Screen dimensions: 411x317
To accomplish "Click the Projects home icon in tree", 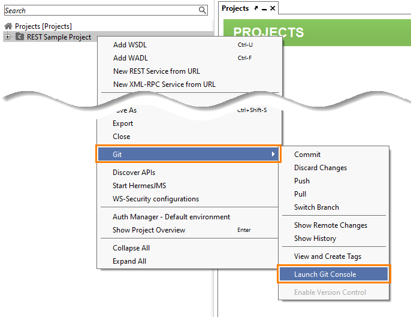I will [8, 26].
